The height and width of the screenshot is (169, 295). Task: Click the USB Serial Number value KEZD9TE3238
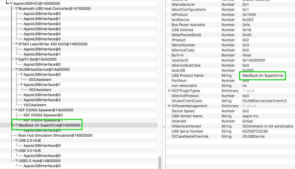click(255, 131)
